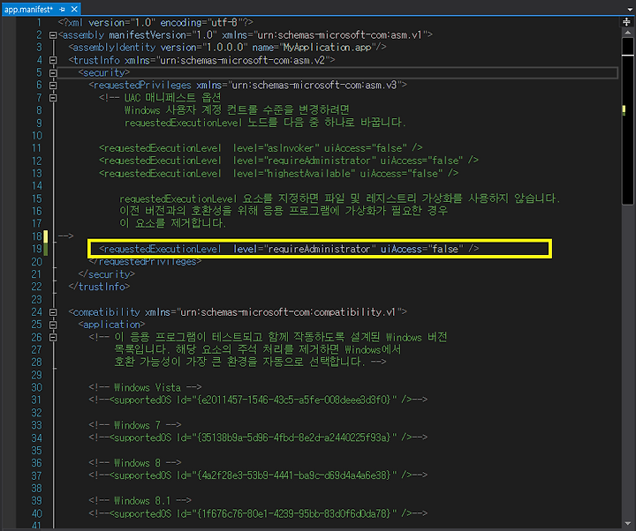
Task: Click commented requireAdministrator line 12
Action: coord(289,161)
